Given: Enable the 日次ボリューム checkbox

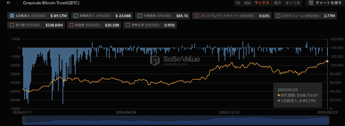Looking at the screenshot, I should pos(278,15).
